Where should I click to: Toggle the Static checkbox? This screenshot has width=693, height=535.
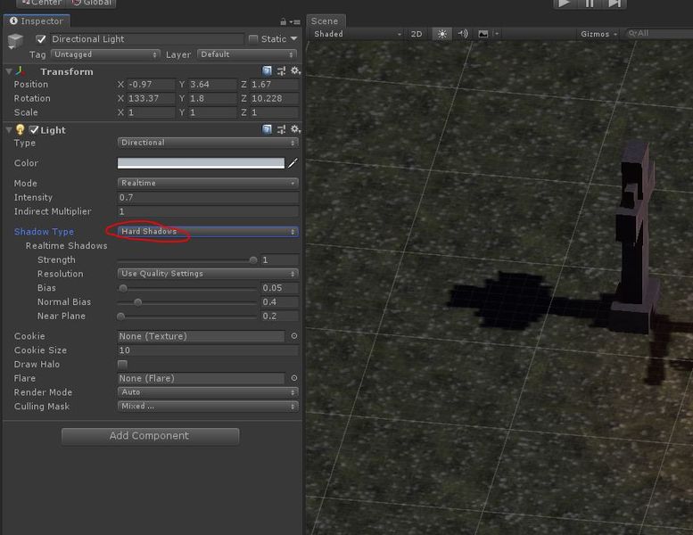(253, 39)
